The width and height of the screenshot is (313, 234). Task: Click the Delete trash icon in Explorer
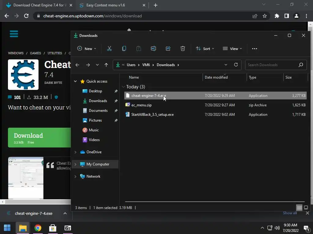point(183,48)
